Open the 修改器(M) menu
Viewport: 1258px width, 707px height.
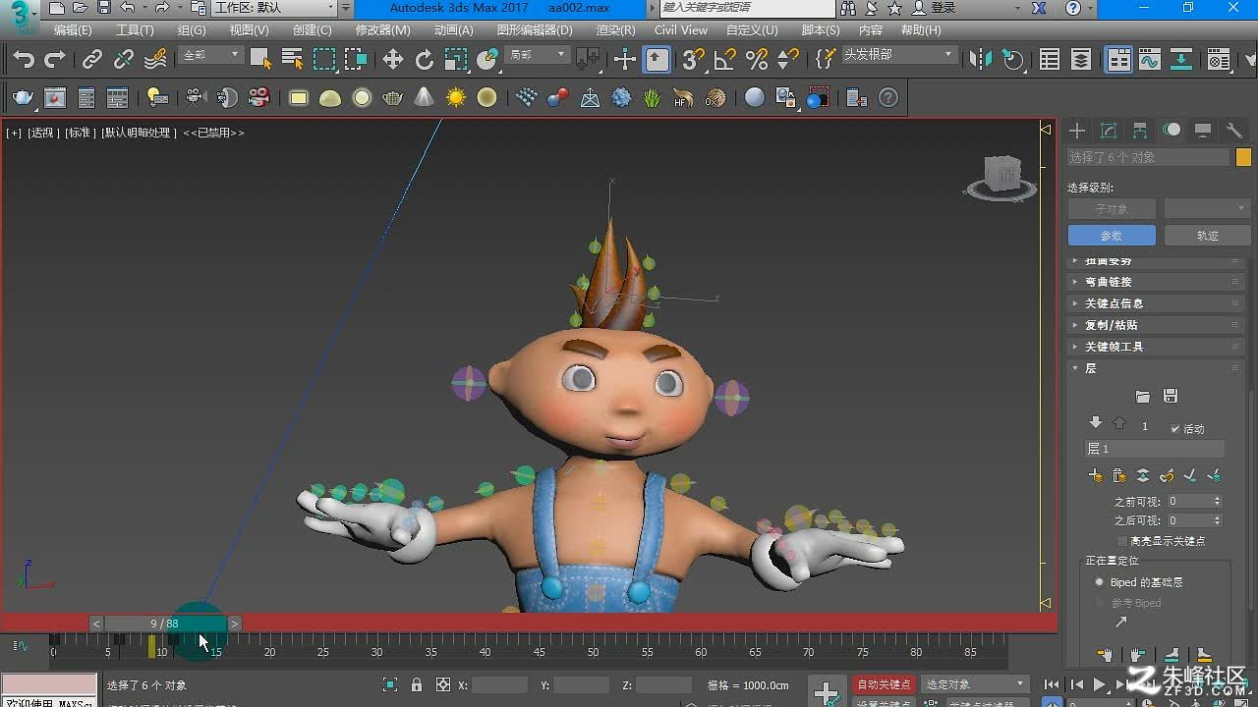[x=381, y=30]
